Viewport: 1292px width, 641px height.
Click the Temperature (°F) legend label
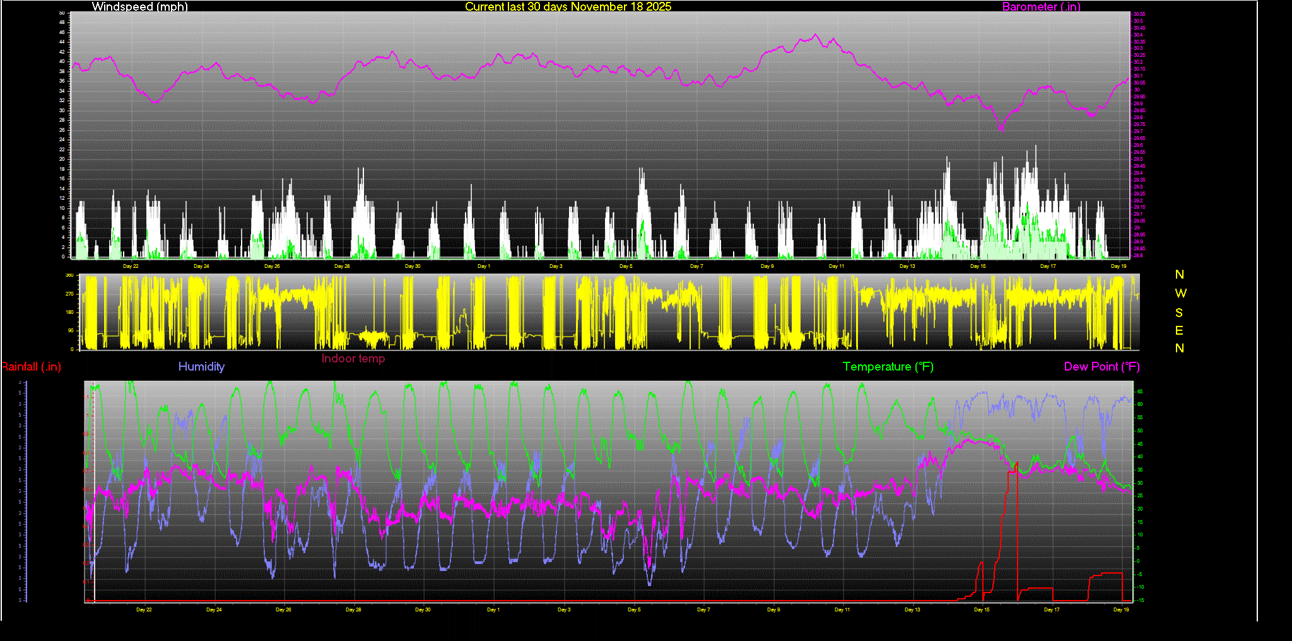tap(888, 367)
